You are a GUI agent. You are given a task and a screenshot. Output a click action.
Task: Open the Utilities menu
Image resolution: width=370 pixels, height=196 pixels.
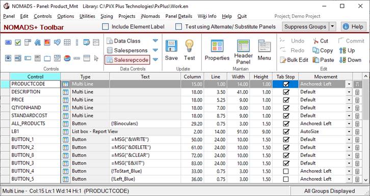(x=87, y=16)
